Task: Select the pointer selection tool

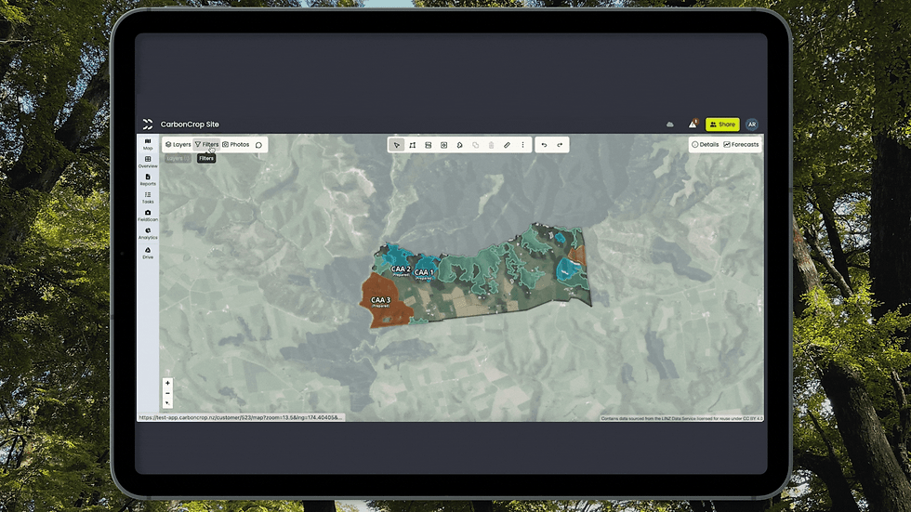Action: click(397, 145)
